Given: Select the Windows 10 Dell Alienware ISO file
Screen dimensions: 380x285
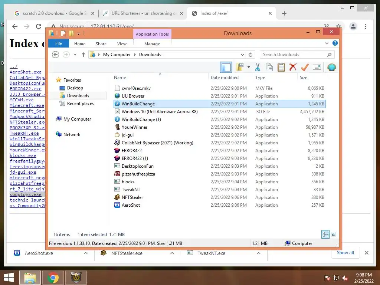Looking at the screenshot, I should 219,111.
